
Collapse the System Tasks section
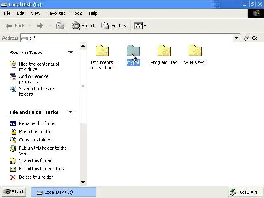[x=71, y=52]
